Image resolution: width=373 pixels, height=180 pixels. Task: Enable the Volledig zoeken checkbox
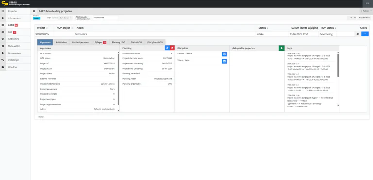77,19
